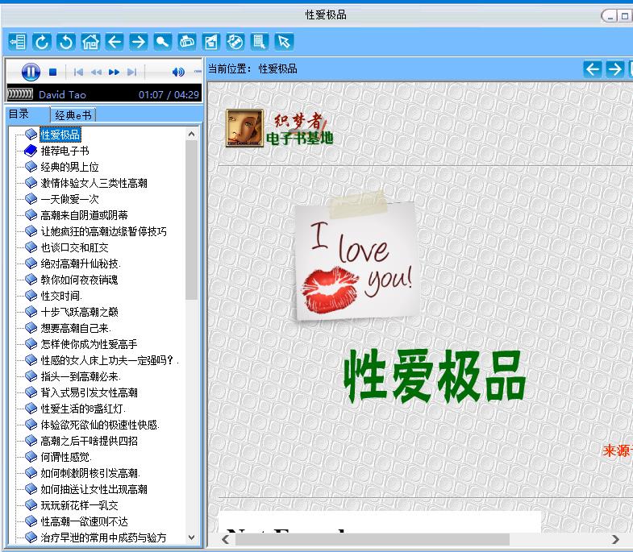This screenshot has height=552, width=633.
Task: Click the book icon beside 何谓性感觉
Action: 31,457
